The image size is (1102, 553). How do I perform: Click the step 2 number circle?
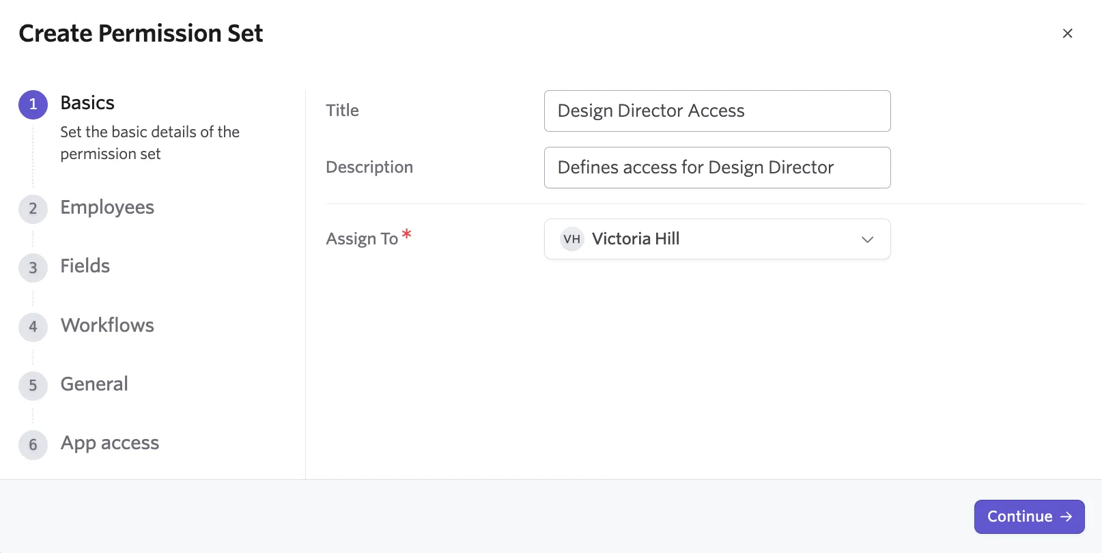[x=33, y=209]
